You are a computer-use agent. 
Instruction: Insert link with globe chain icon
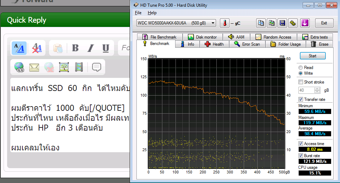click(19, 67)
